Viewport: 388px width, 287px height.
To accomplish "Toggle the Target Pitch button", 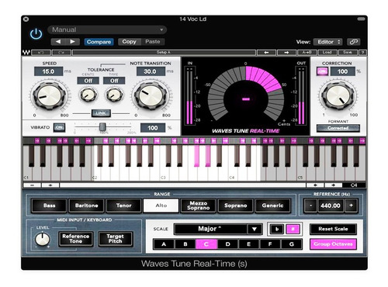I will point(116,239).
